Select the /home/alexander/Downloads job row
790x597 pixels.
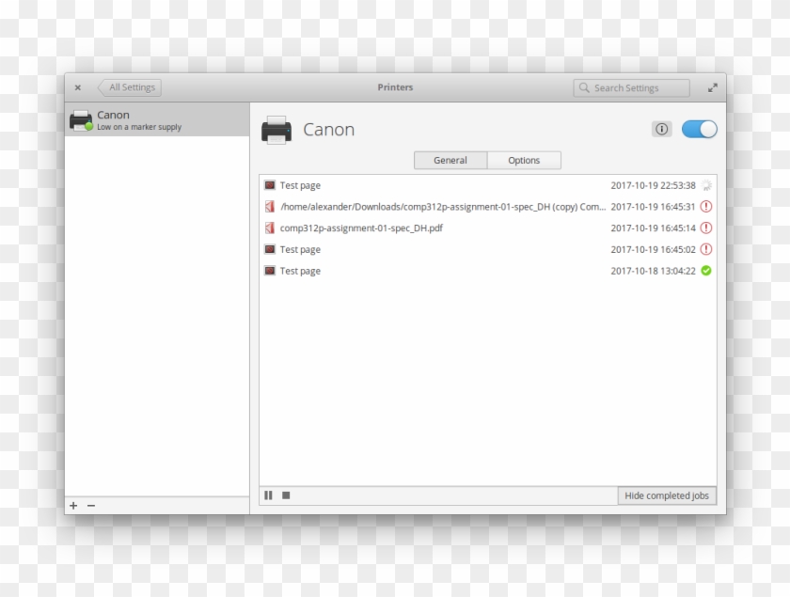[x=488, y=207]
